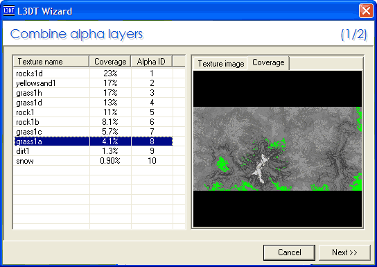Select the snow texture row
This screenshot has height=267, width=377.
click(x=94, y=161)
